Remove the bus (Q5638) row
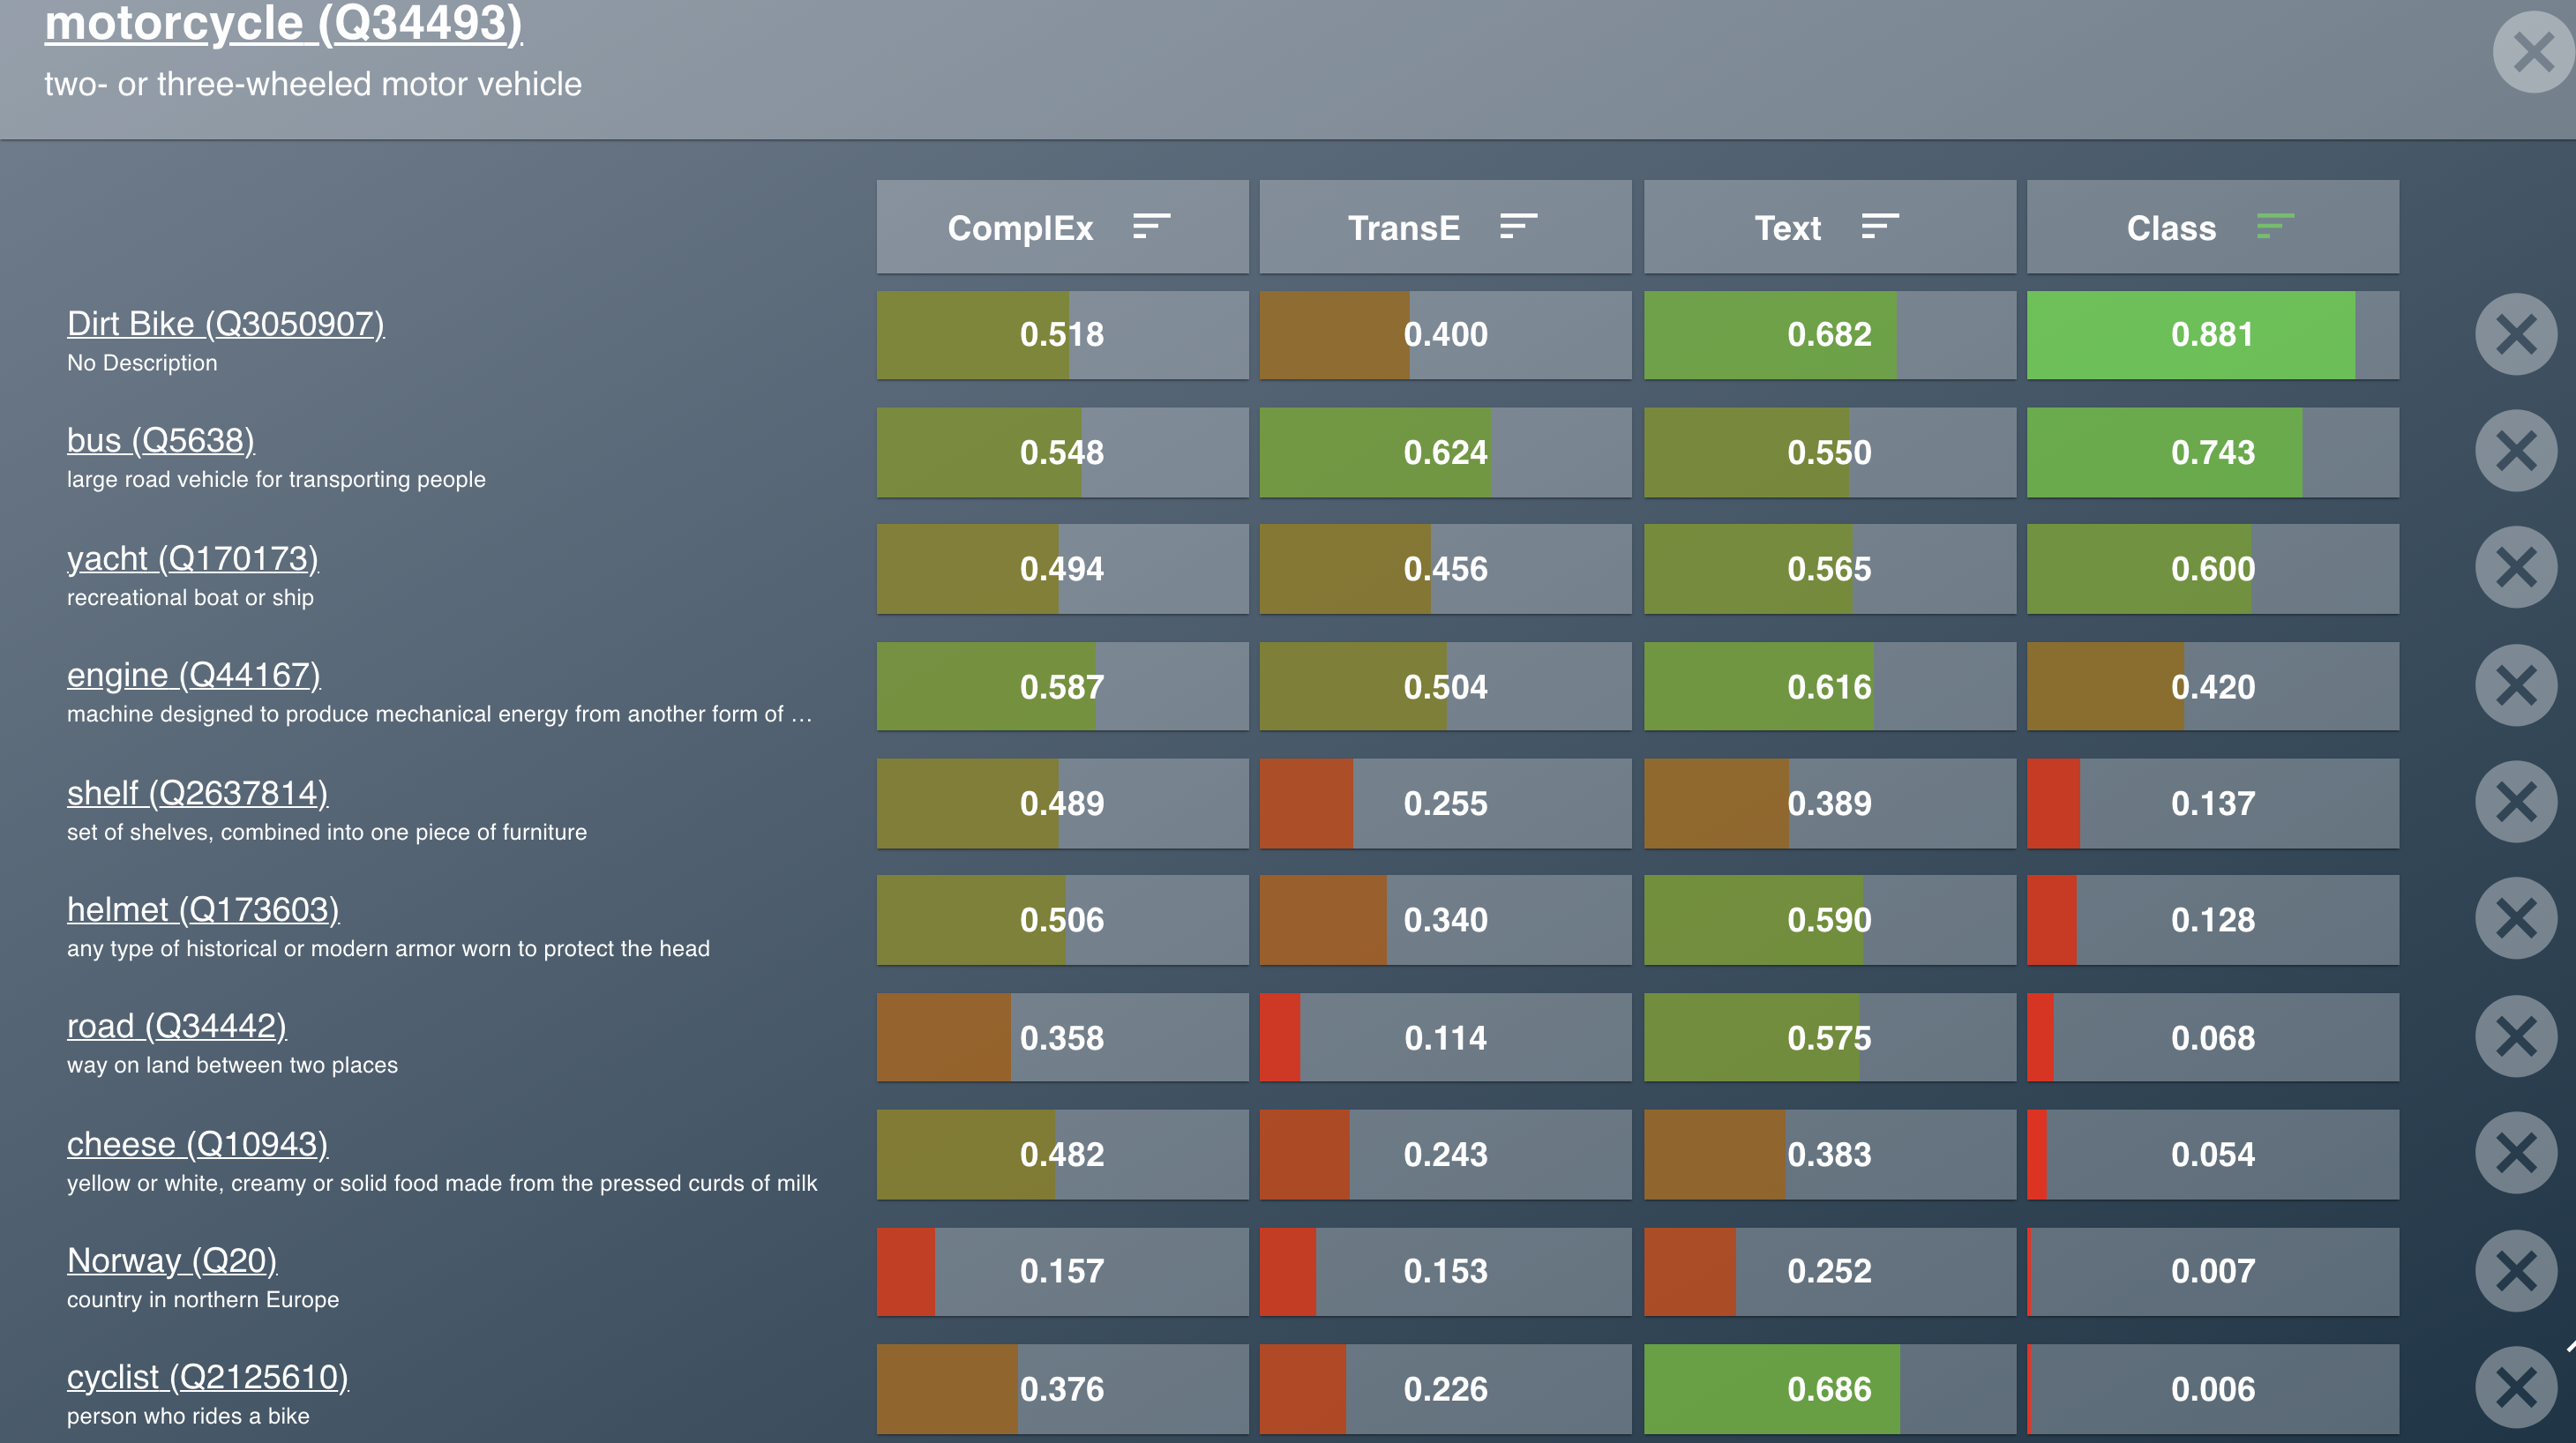The image size is (2576, 1443). pyautogui.click(x=2516, y=451)
